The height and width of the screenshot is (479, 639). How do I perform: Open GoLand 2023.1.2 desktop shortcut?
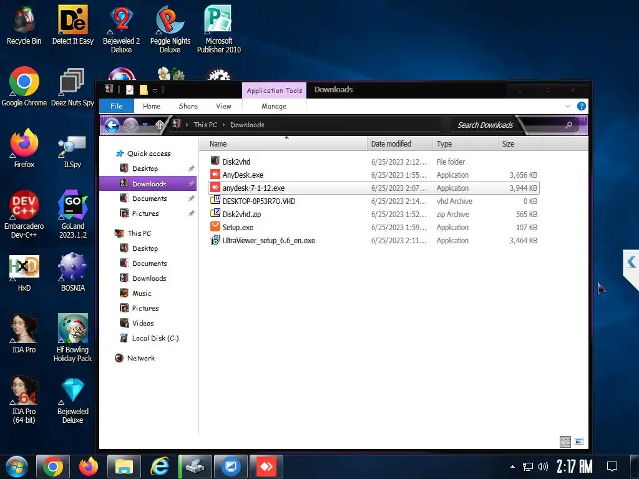click(72, 215)
